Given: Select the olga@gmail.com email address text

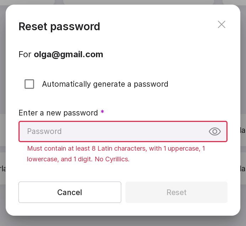Looking at the screenshot, I should coord(68,54).
